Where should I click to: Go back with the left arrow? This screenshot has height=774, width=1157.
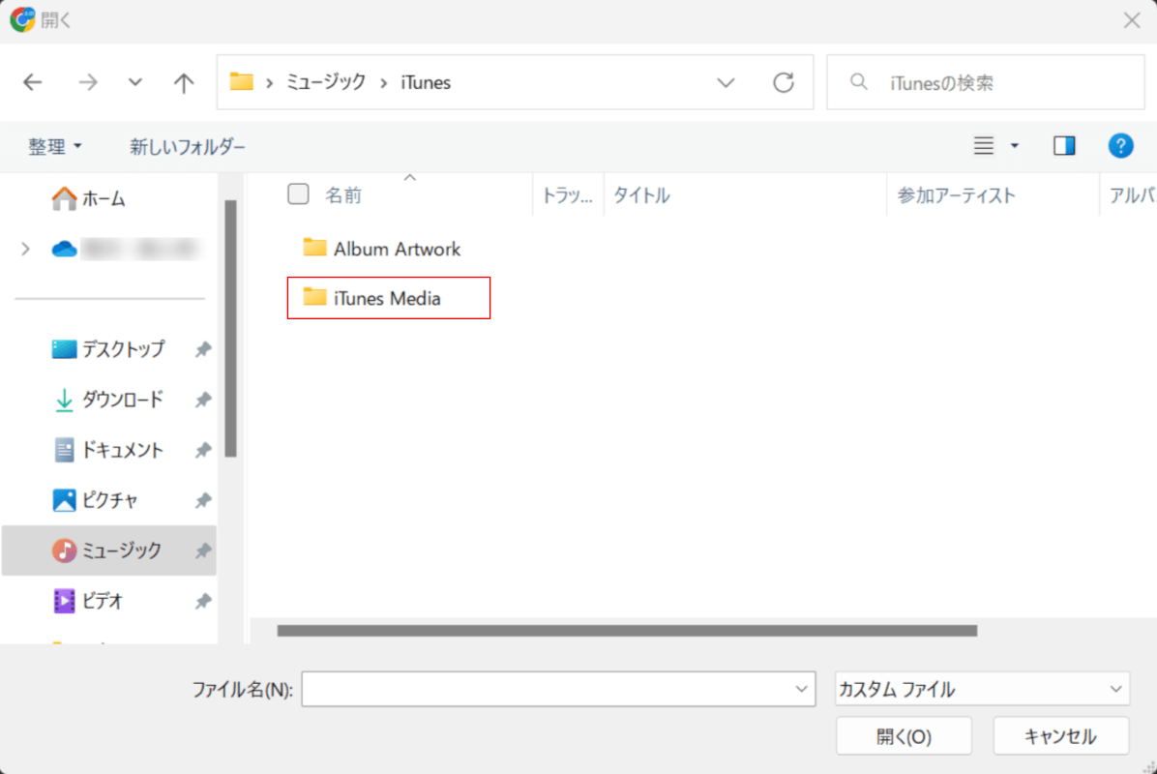33,82
